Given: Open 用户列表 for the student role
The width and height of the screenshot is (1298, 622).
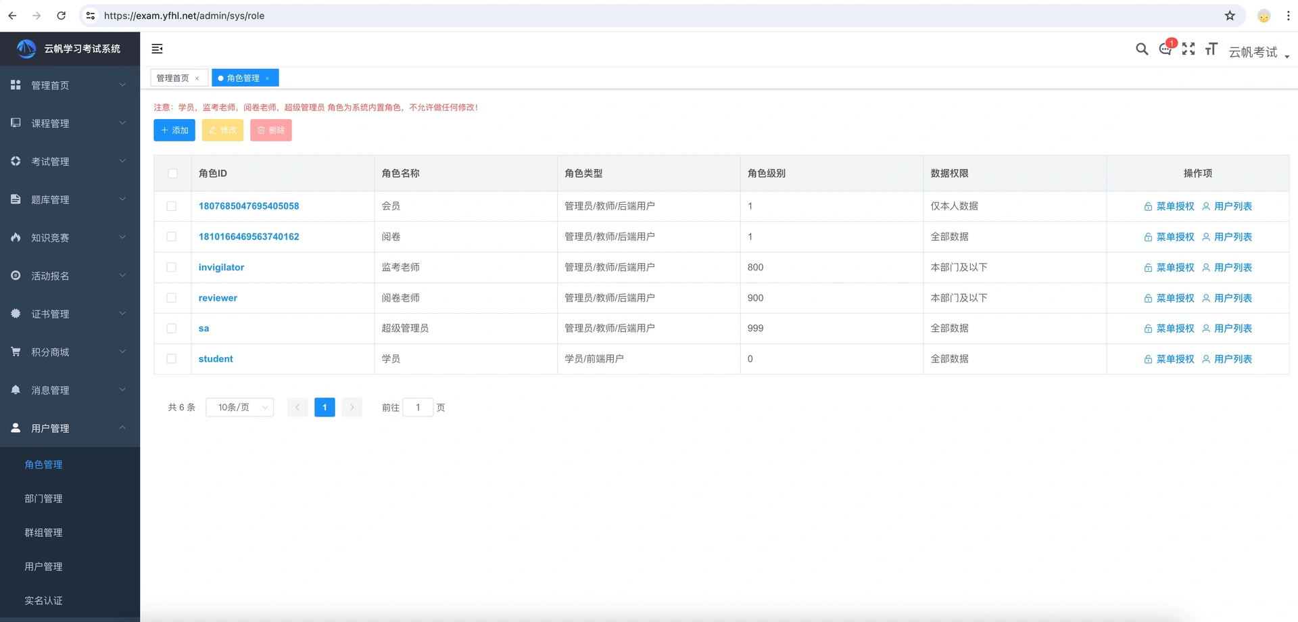Looking at the screenshot, I should click(x=1227, y=359).
